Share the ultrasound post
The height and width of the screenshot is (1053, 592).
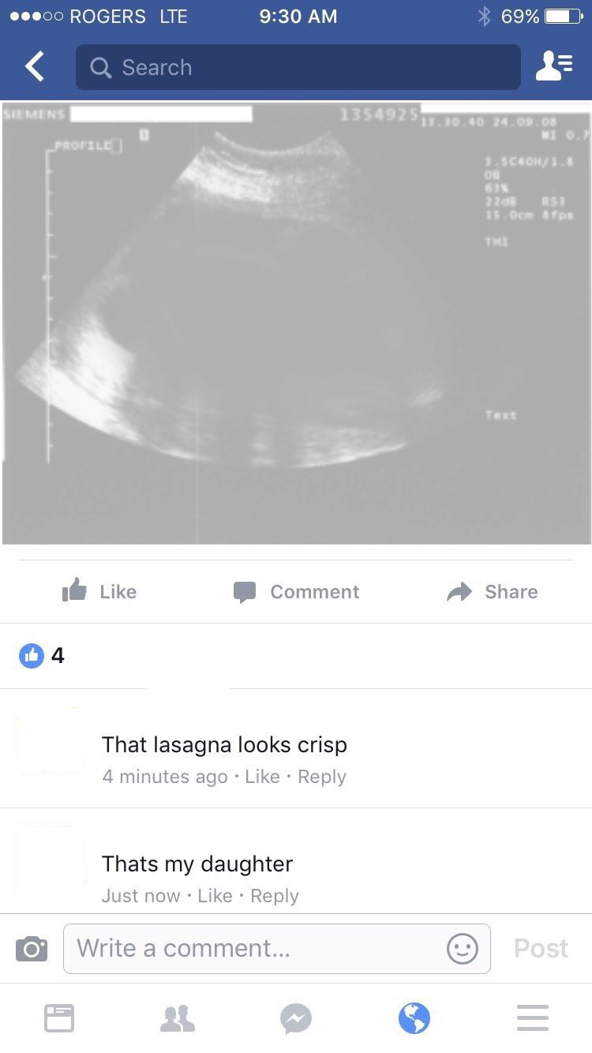coord(492,591)
